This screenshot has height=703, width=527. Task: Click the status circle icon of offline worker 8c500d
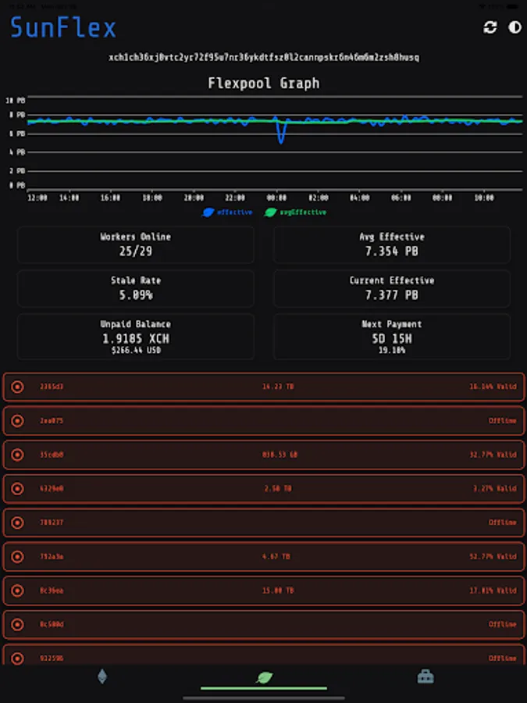(x=17, y=624)
